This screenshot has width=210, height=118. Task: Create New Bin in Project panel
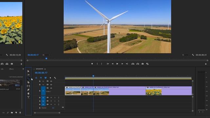coord(12,113)
